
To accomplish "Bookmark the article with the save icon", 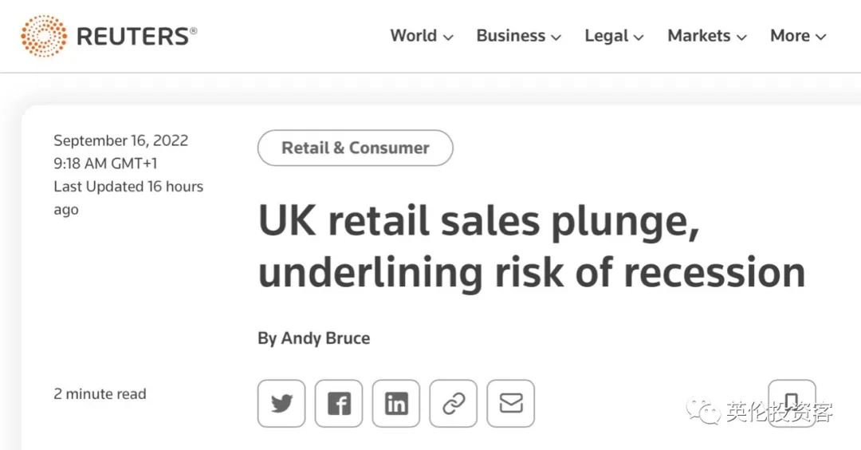I will [792, 402].
